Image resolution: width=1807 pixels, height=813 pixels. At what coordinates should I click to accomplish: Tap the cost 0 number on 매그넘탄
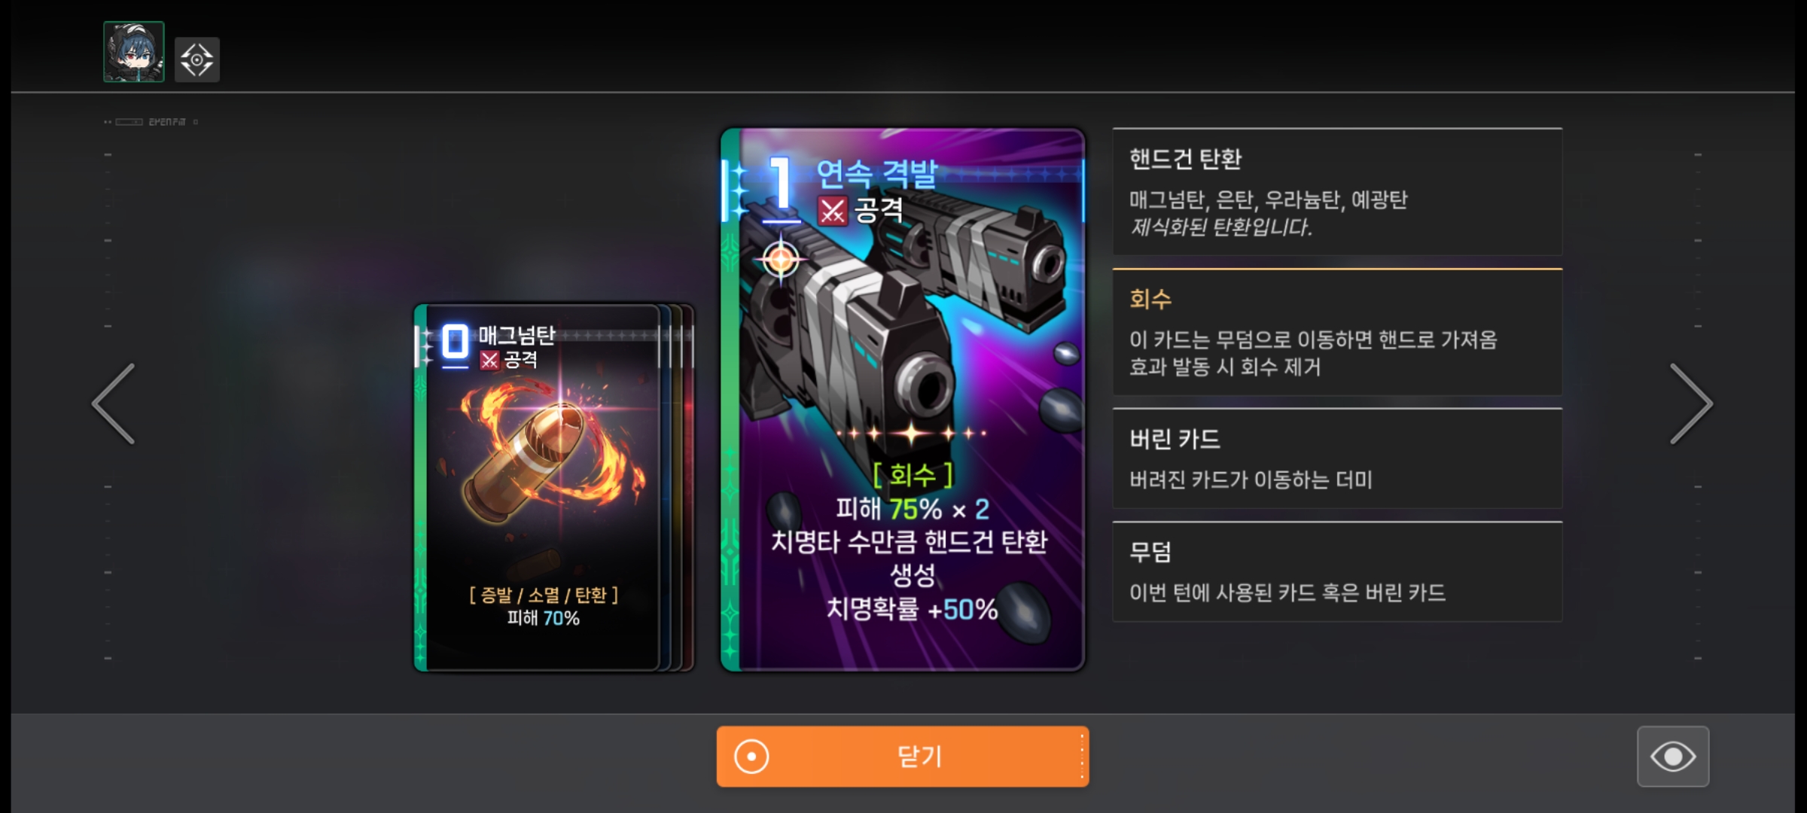(x=455, y=343)
